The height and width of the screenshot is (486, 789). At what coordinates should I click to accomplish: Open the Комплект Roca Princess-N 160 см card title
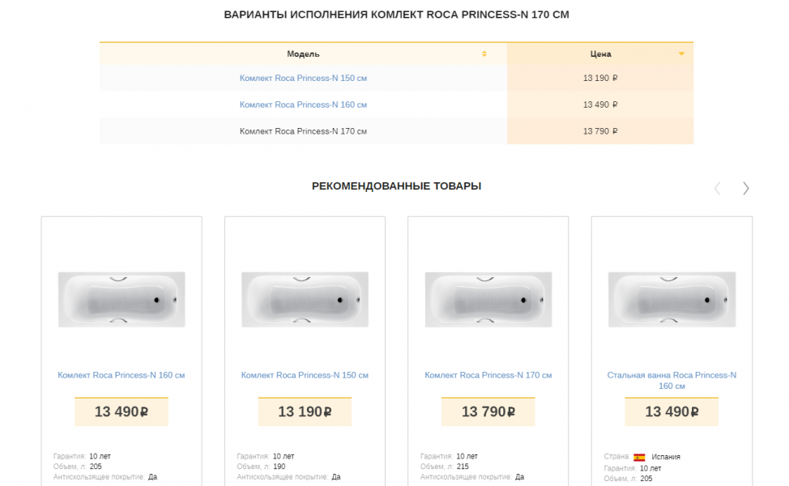122,376
